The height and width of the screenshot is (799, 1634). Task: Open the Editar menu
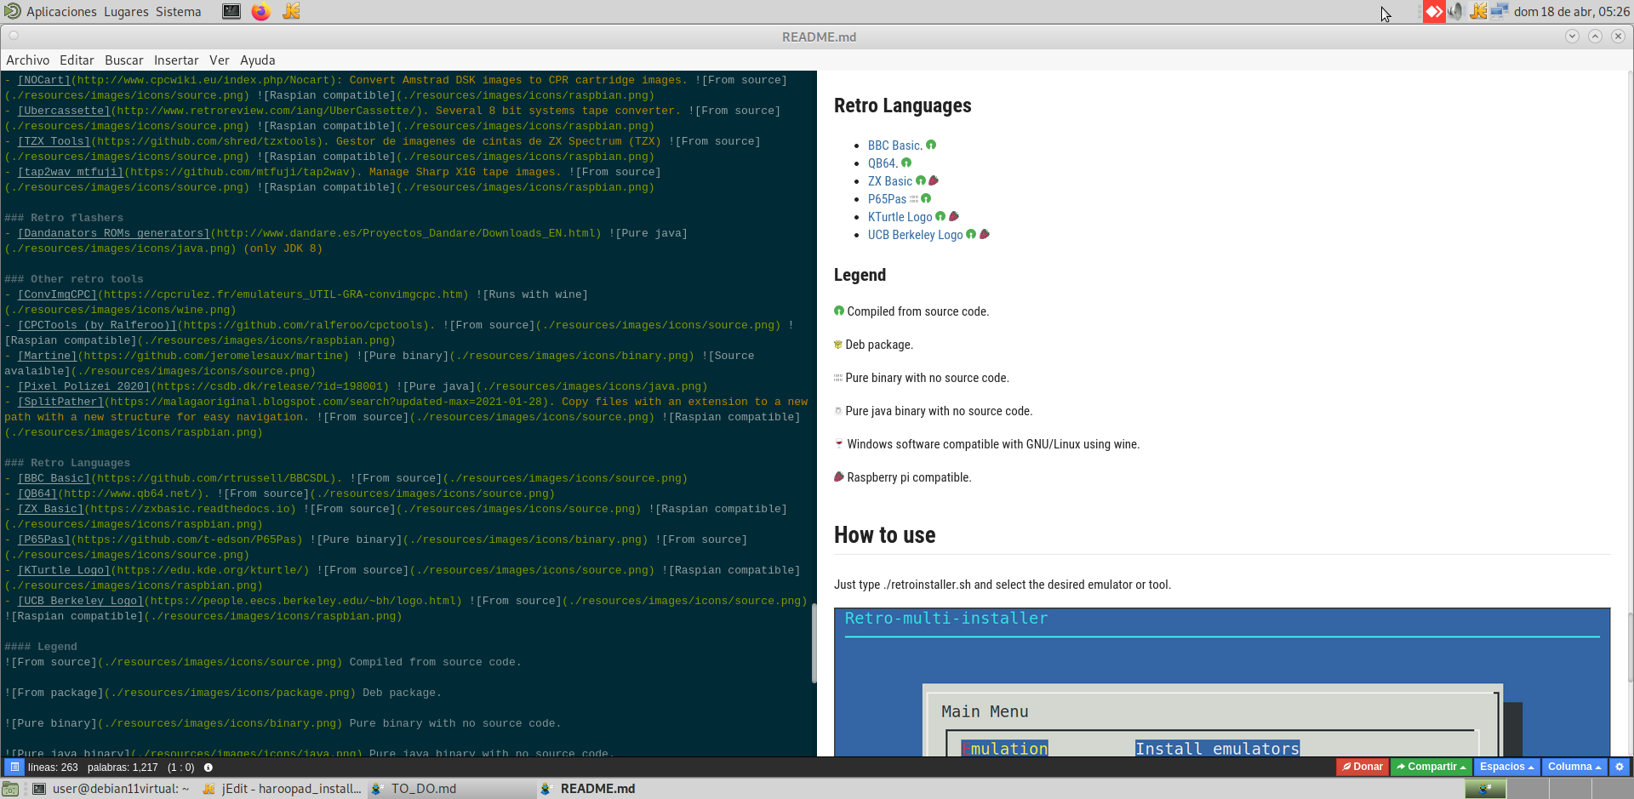(77, 60)
